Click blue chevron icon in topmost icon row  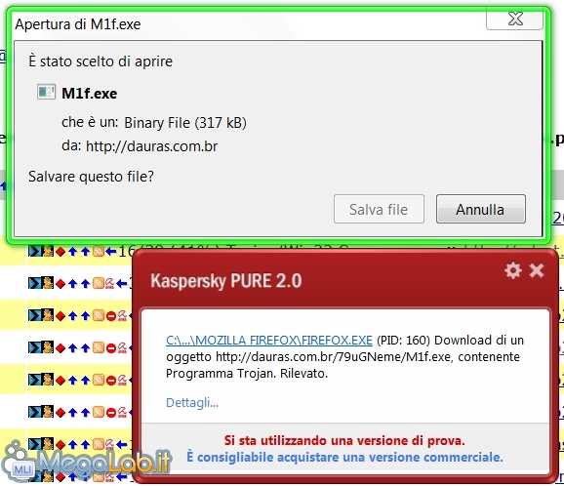34,251
